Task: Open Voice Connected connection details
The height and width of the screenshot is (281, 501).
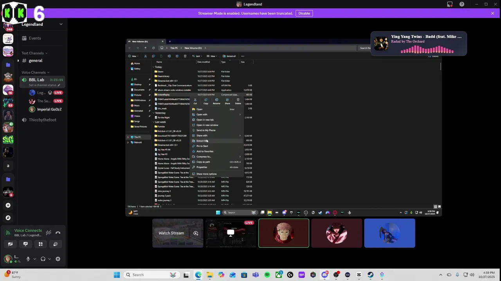Action: point(28,231)
